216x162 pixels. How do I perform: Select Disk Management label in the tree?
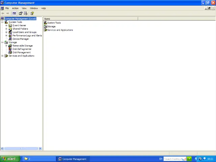coord(22,52)
